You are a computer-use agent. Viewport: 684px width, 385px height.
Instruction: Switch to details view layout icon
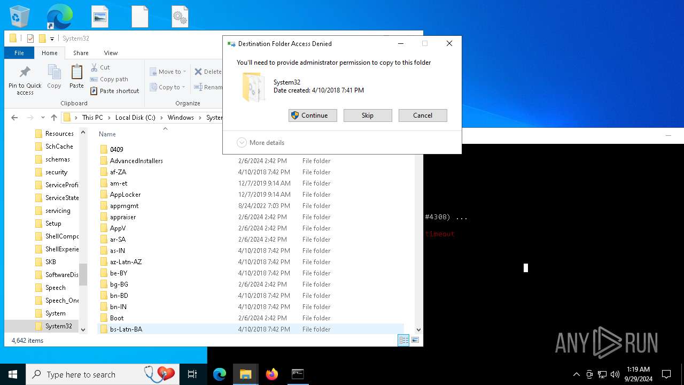point(403,341)
